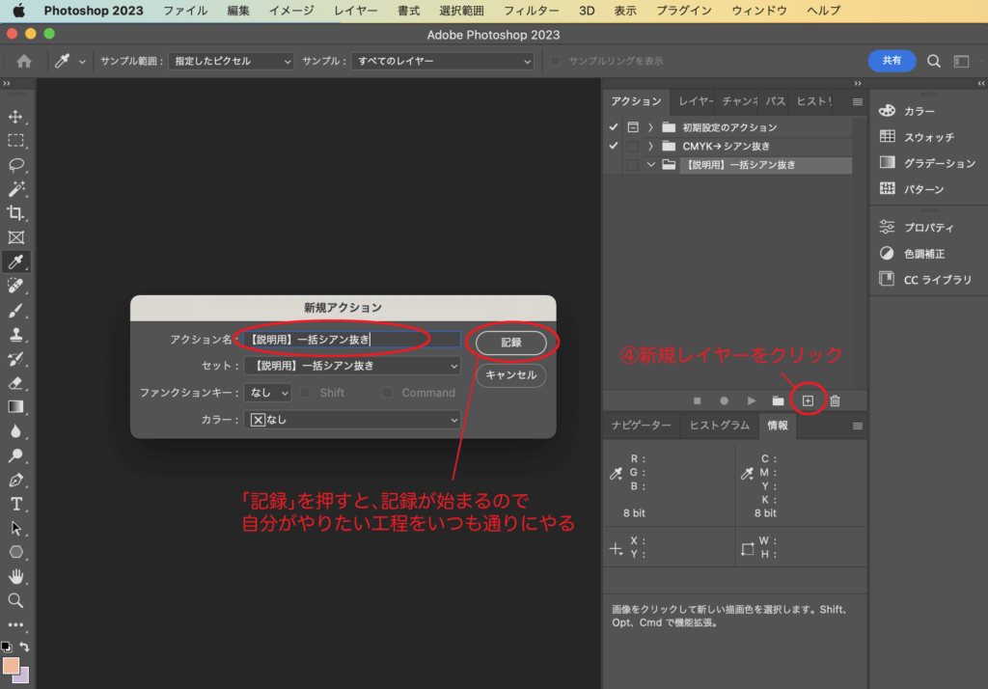This screenshot has height=689, width=988.
Task: Select the Zoom tool
Action: point(15,600)
